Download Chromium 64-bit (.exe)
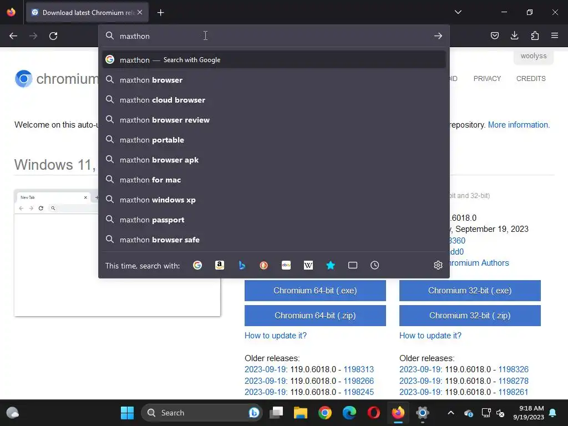 click(x=315, y=291)
